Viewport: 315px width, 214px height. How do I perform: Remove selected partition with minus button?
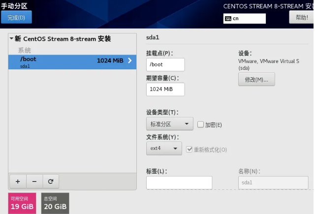point(34,182)
